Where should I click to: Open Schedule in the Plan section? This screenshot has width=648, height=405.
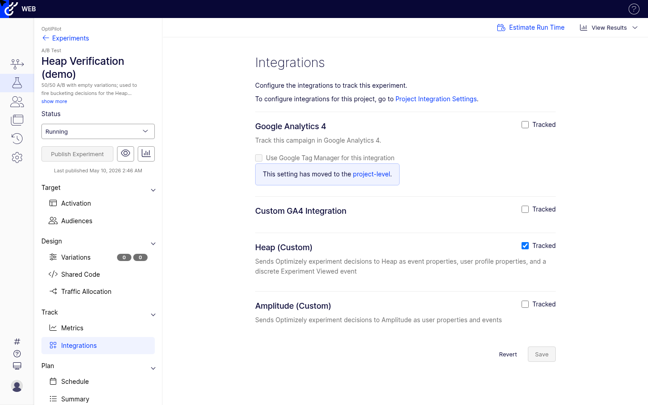coord(98,382)
